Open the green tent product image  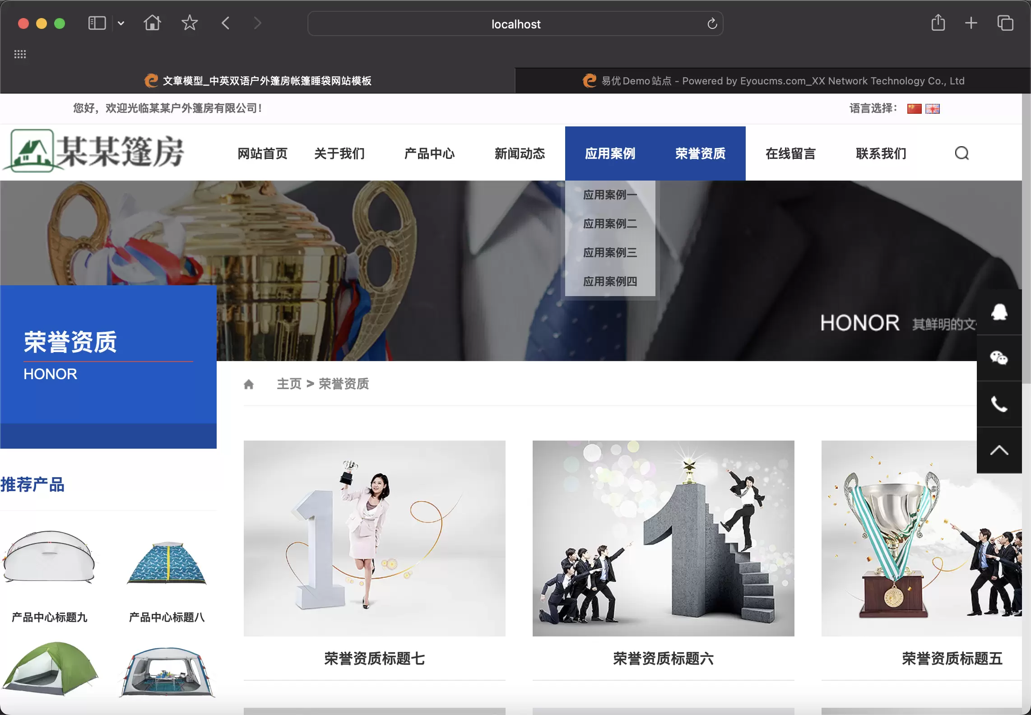coord(50,669)
